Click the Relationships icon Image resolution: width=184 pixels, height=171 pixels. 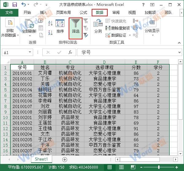(x=136, y=35)
